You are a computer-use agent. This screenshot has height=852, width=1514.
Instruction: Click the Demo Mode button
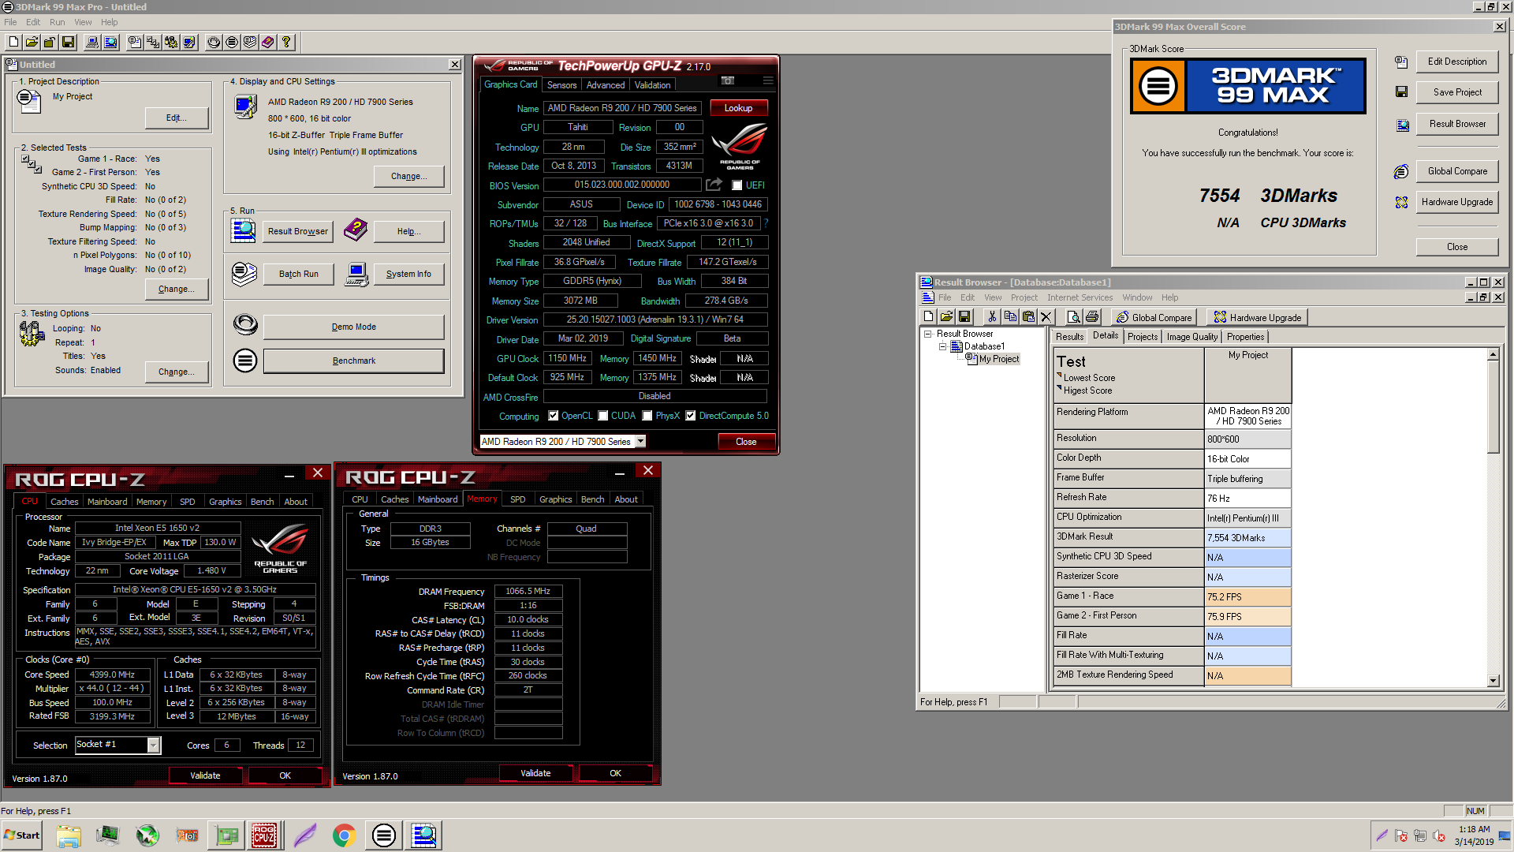click(x=354, y=327)
